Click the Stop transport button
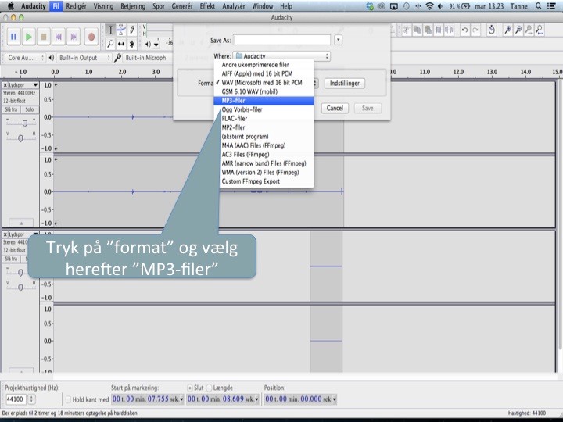The height and width of the screenshot is (422, 563). (44, 37)
